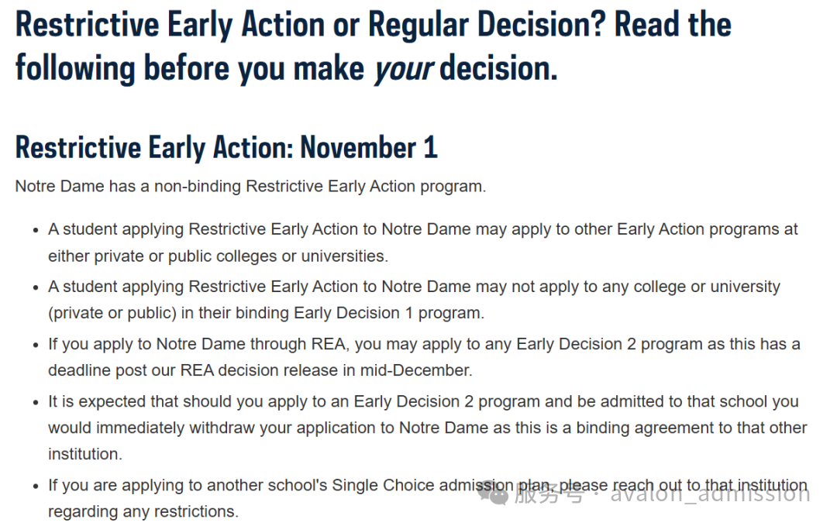Screen dimensions: 837x526
Task: Click the third bullet point marker
Action: click(34, 345)
